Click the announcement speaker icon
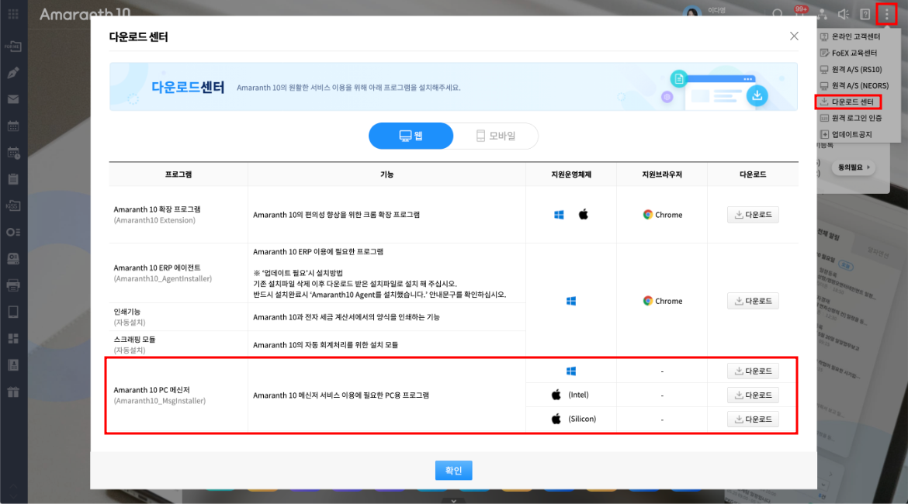Viewport: 908px width, 504px height. (844, 14)
